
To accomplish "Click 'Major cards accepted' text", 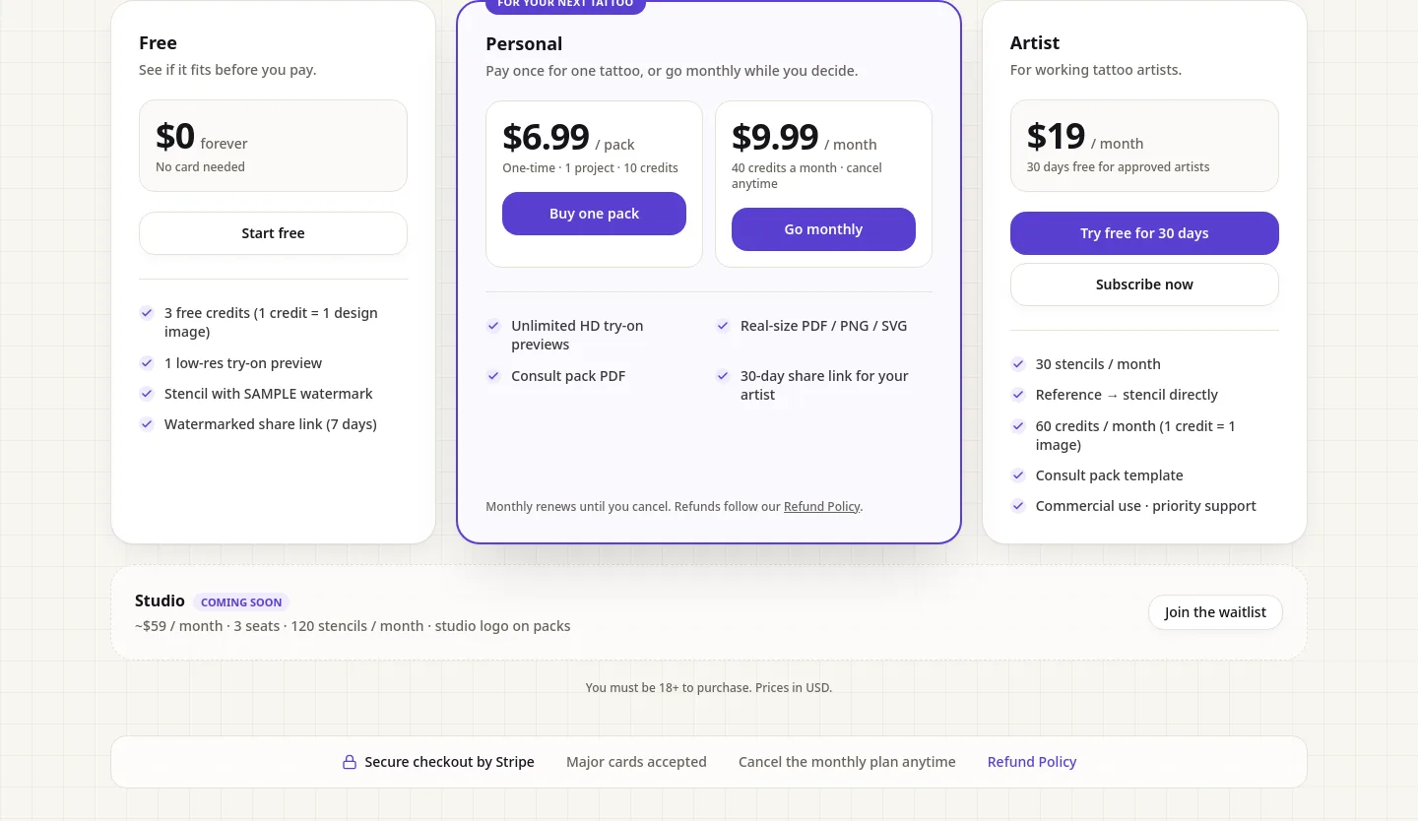I will tap(636, 762).
